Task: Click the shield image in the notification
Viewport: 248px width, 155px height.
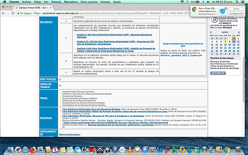Action: coord(223,11)
